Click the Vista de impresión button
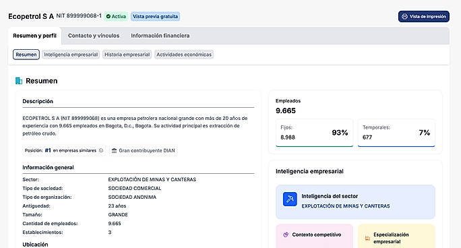Screen dimensions: 461x248 pyautogui.click(x=424, y=16)
